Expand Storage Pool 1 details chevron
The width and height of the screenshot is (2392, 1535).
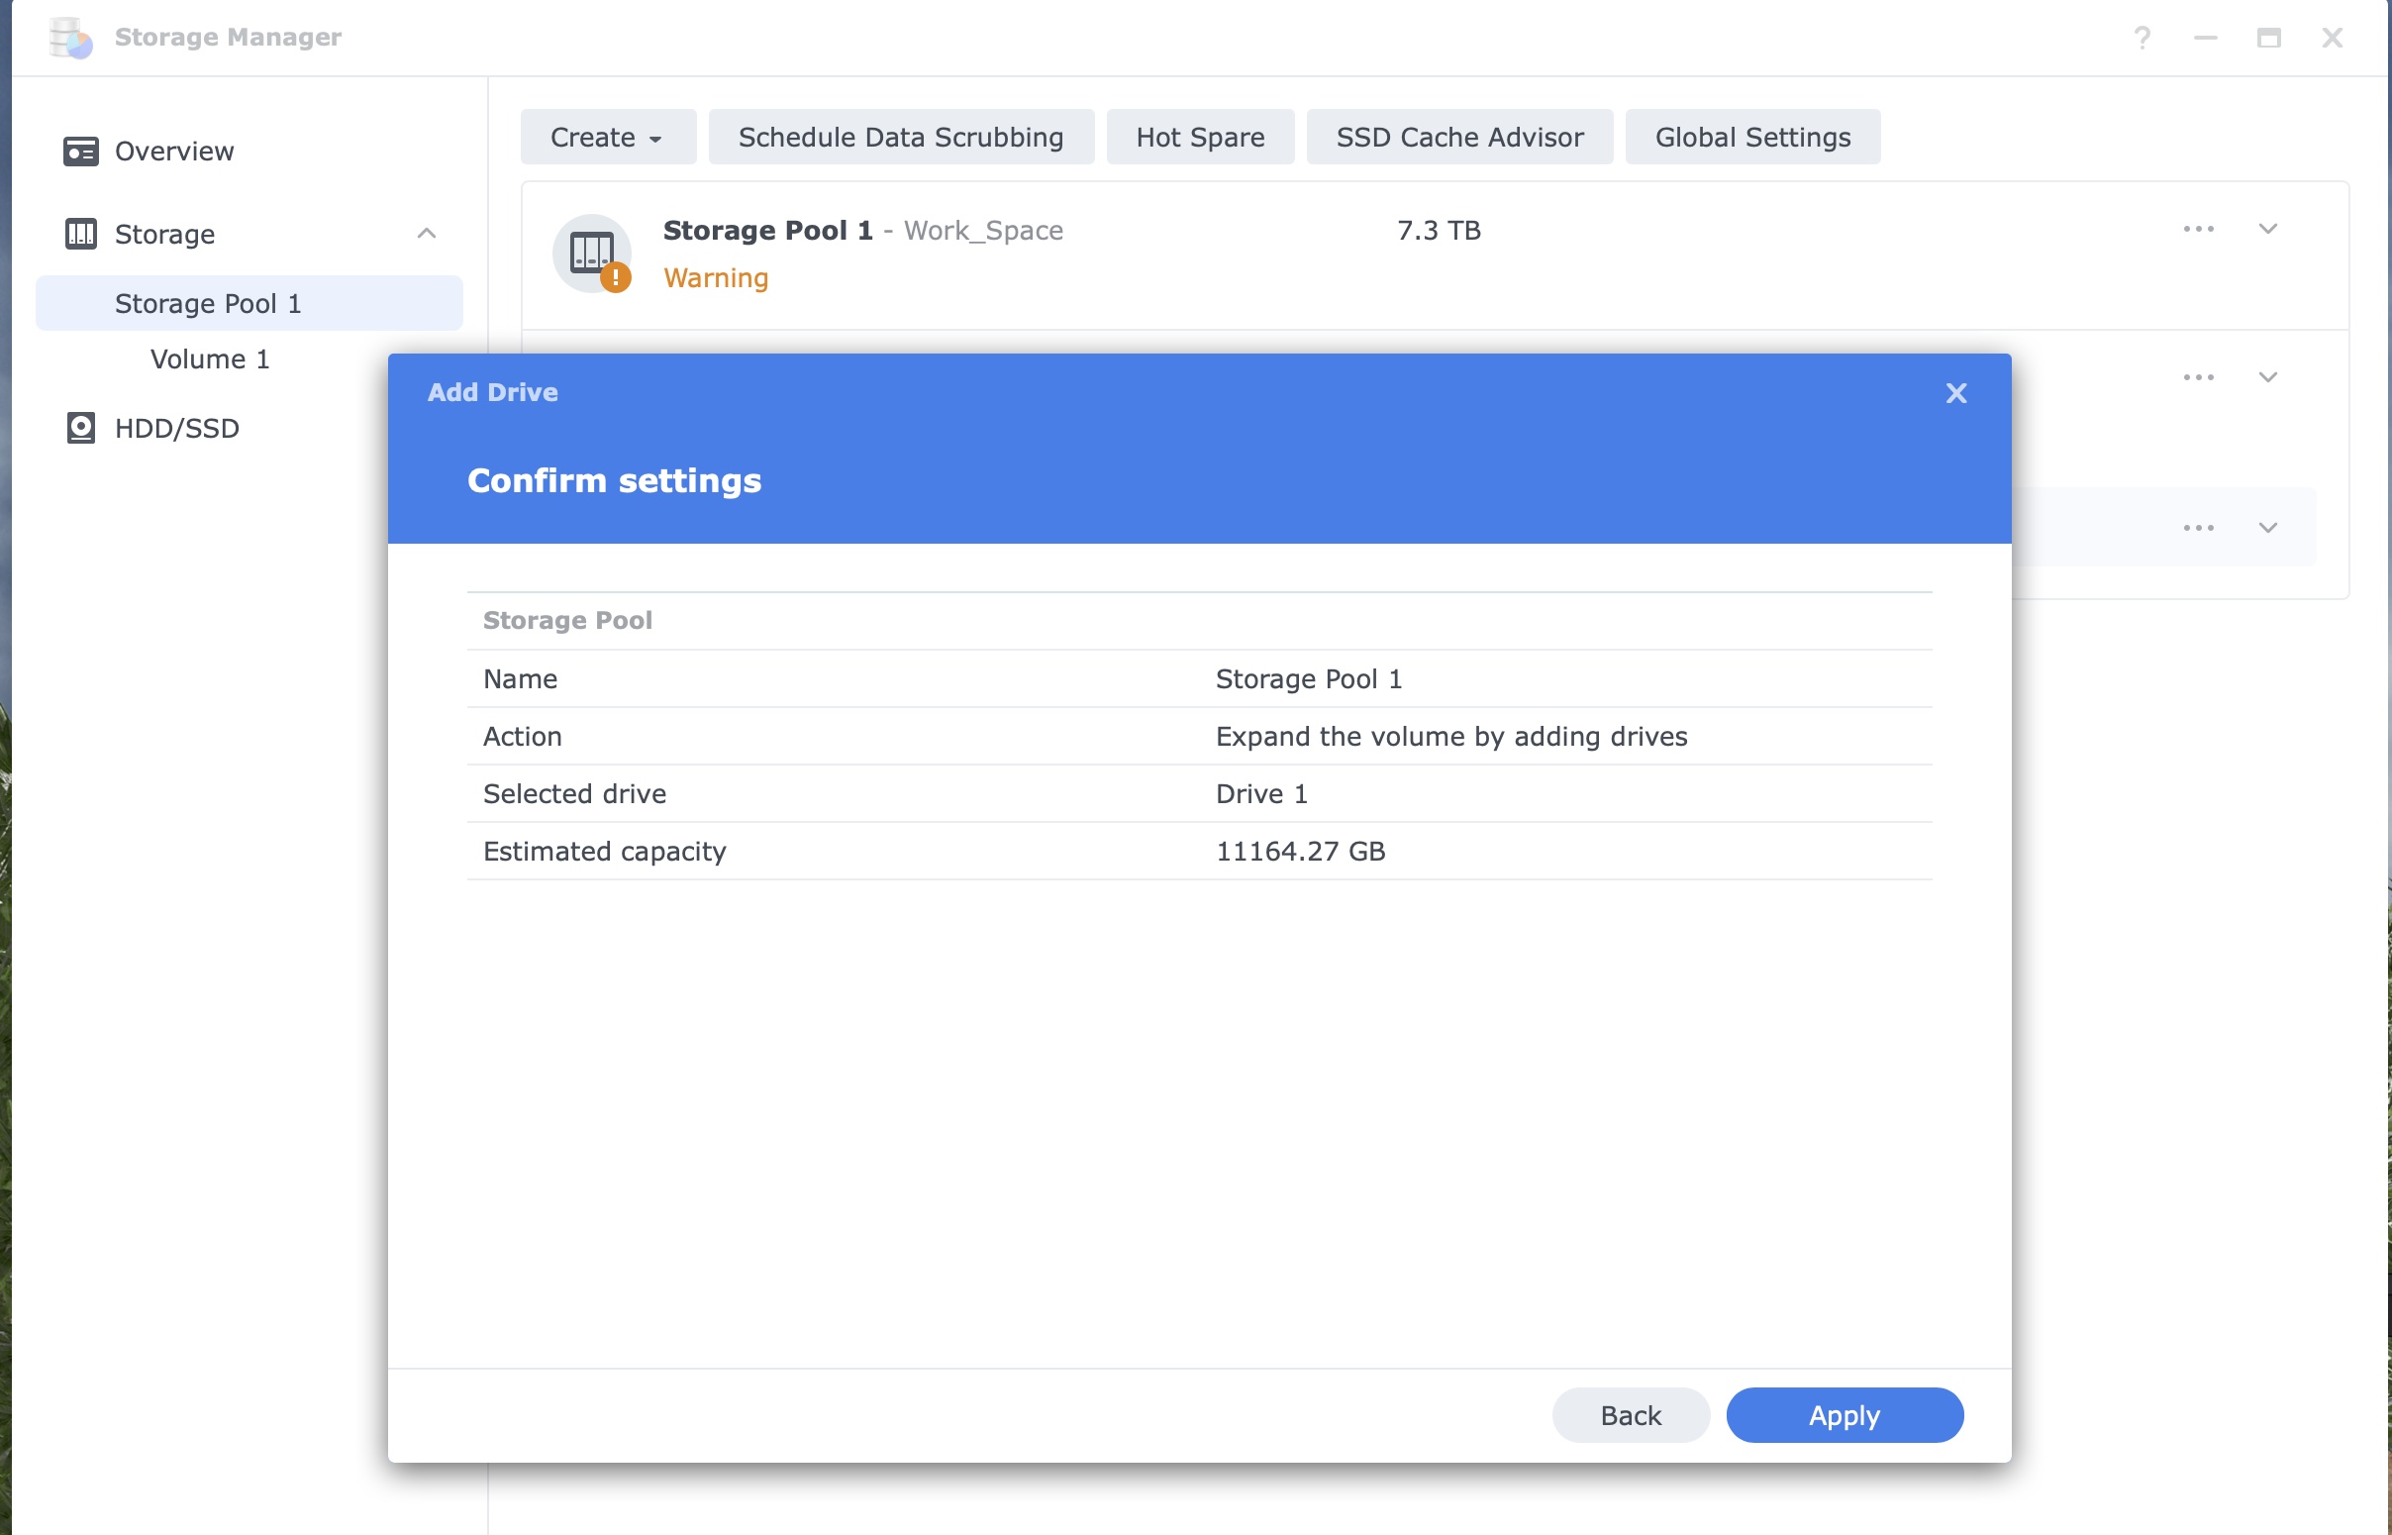pos(2267,229)
